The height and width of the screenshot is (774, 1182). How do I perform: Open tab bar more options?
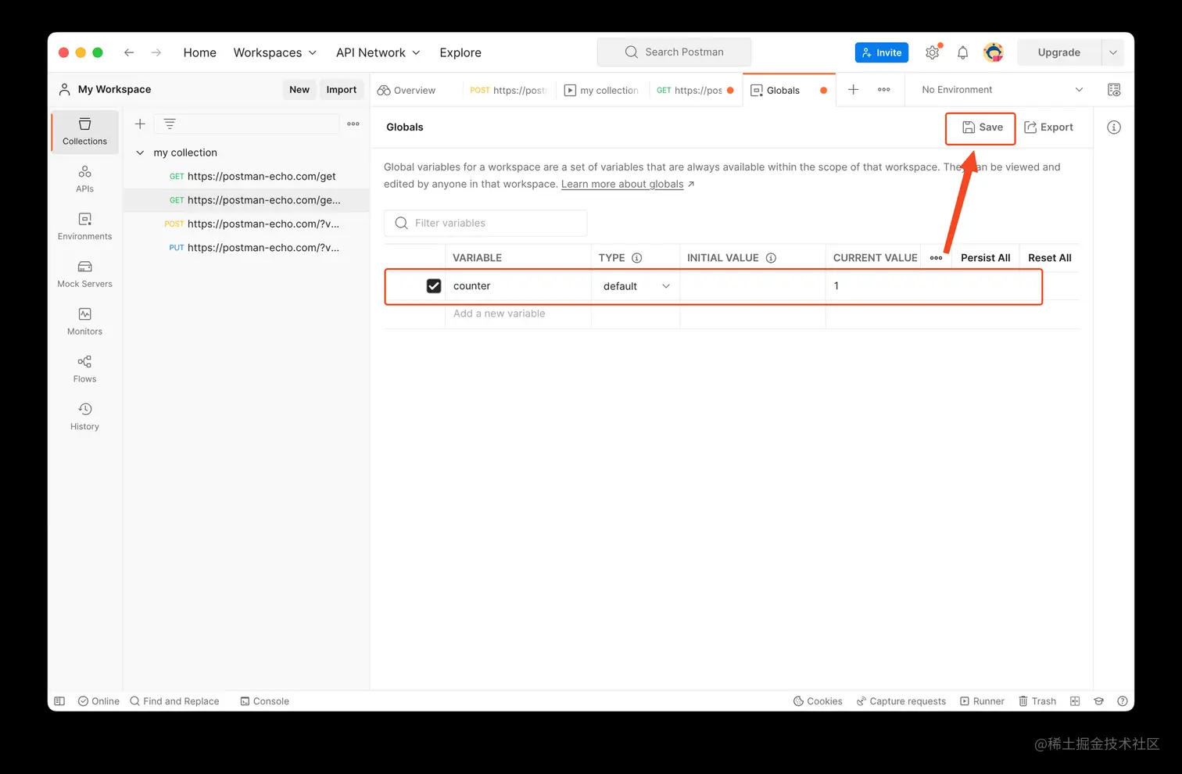click(x=884, y=90)
